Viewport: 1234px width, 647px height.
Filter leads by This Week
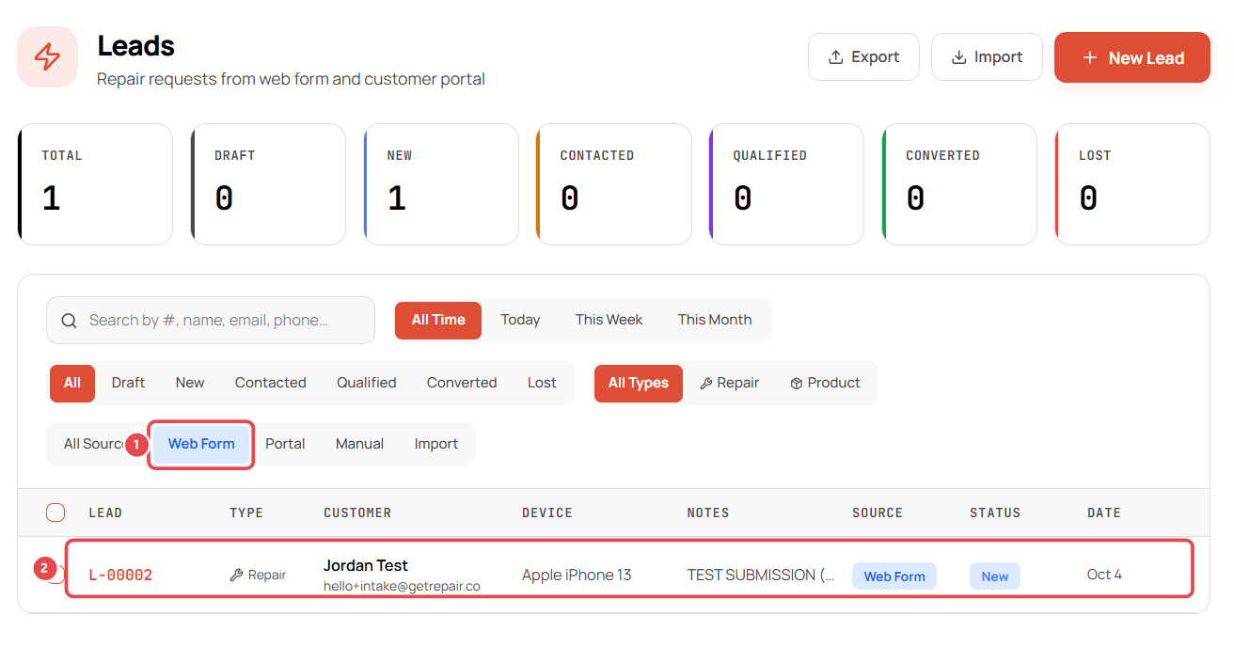609,320
